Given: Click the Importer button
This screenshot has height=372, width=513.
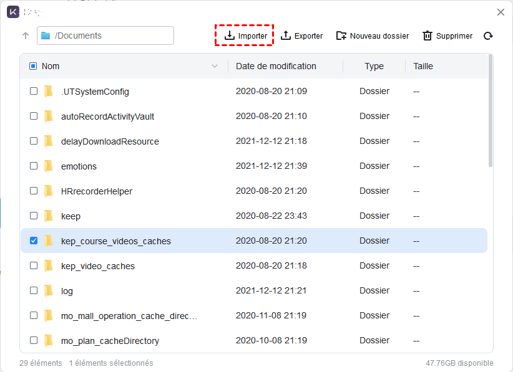Looking at the screenshot, I should pyautogui.click(x=246, y=36).
